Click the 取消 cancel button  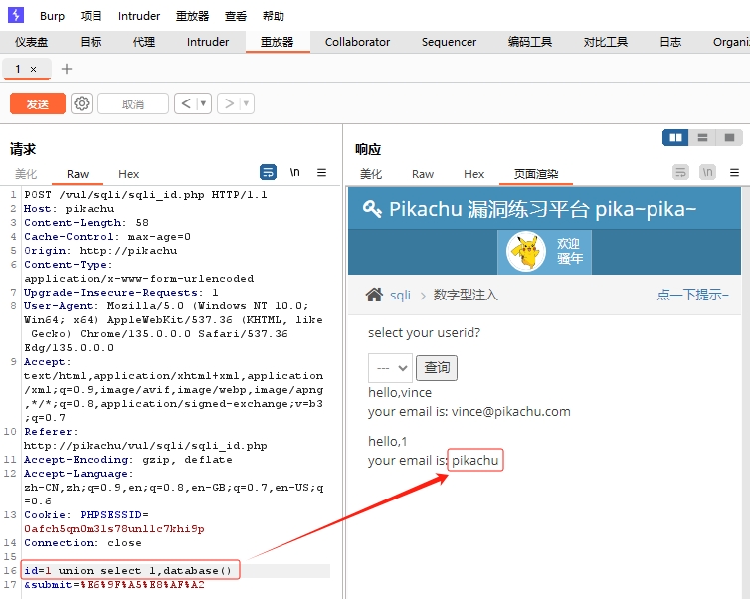tap(133, 103)
